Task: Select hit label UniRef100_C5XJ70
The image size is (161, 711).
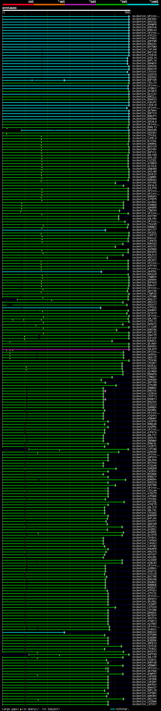Action: pos(144,83)
